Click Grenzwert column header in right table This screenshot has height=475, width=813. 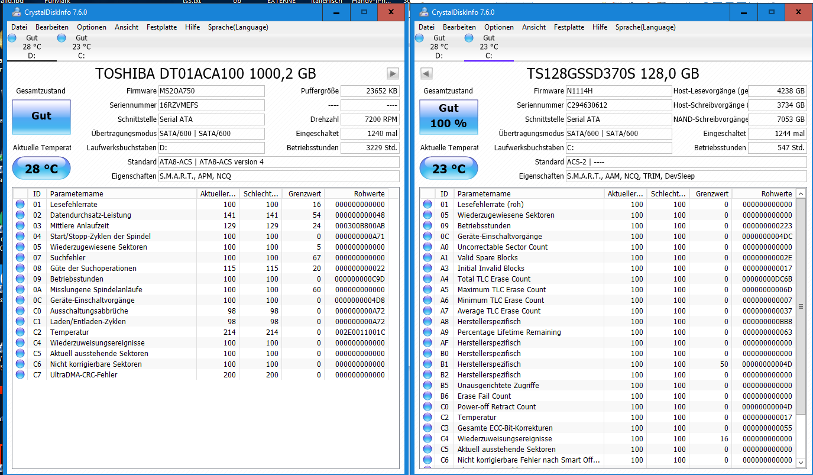pyautogui.click(x=711, y=193)
